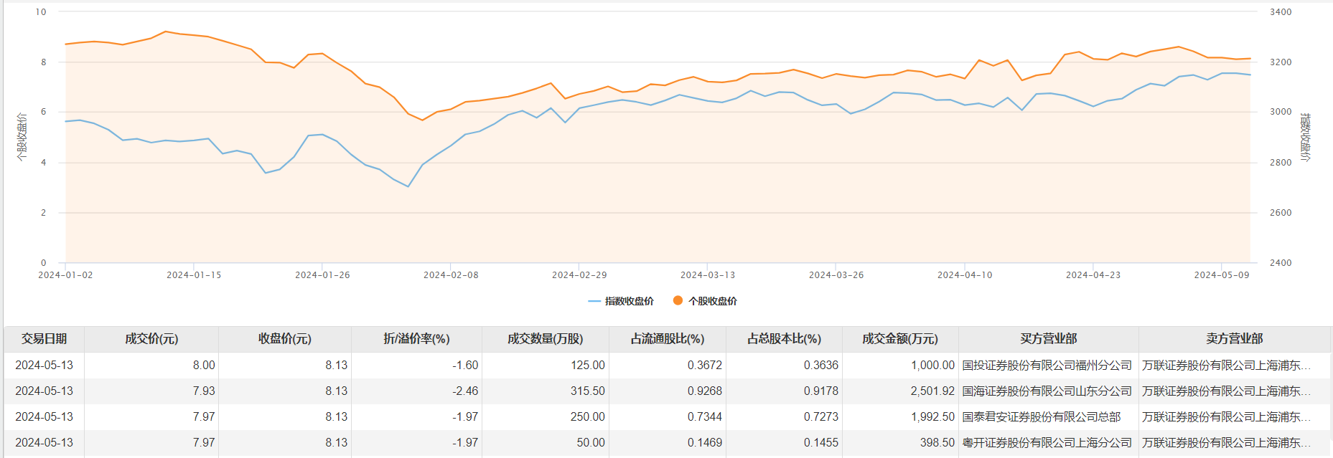Toggle the 个股收盘价 legend label
This screenshot has width=1333, height=458.
tap(713, 302)
